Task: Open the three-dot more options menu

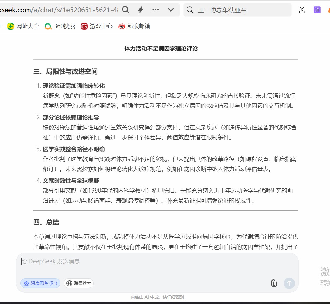Action: [155, 10]
